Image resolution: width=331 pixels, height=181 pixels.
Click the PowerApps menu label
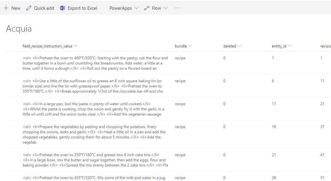pos(121,8)
